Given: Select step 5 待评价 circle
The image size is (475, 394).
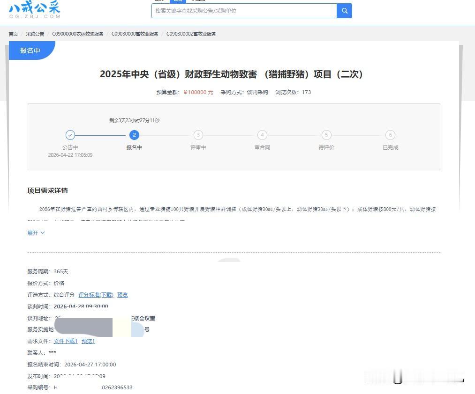Looking at the screenshot, I should (326, 135).
